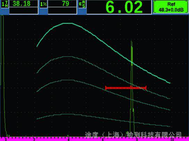Image resolution: width=189 pixels, height=141 pixels.
Task: Click the peak of the bright topmost DAC curve
Action: point(68,23)
